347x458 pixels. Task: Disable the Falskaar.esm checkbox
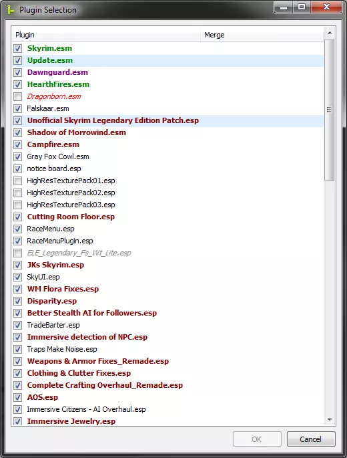click(x=18, y=108)
